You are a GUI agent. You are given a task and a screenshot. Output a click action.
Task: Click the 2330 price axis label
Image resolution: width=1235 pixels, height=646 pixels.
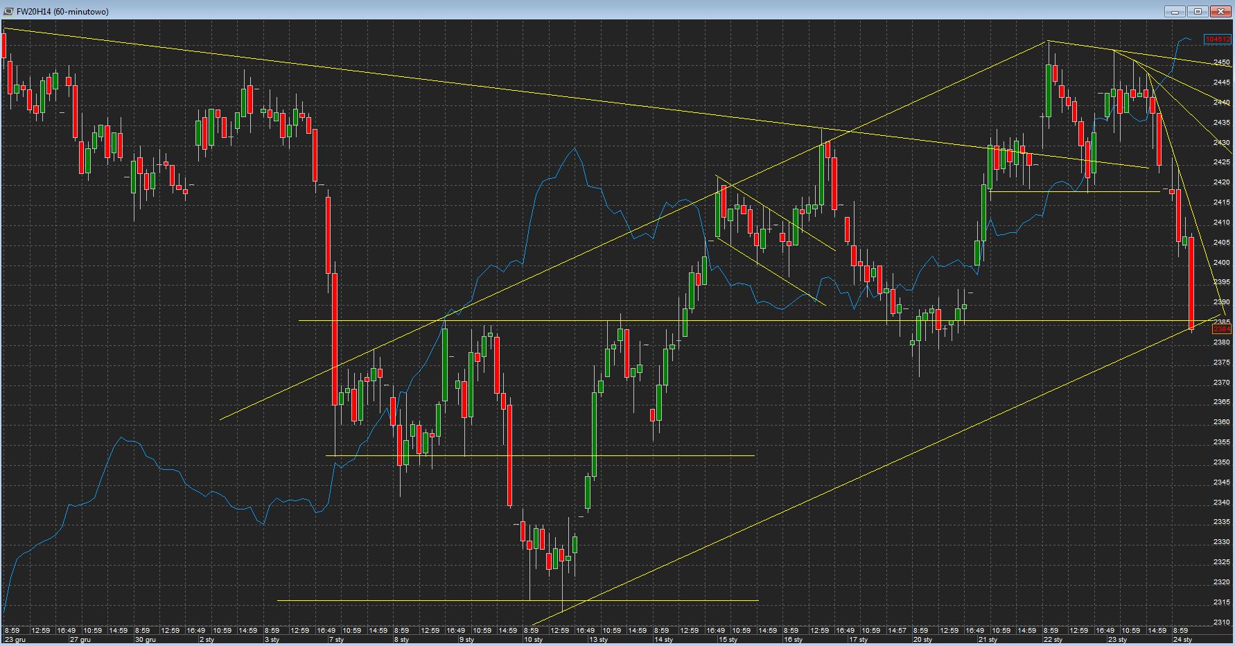coord(1222,542)
